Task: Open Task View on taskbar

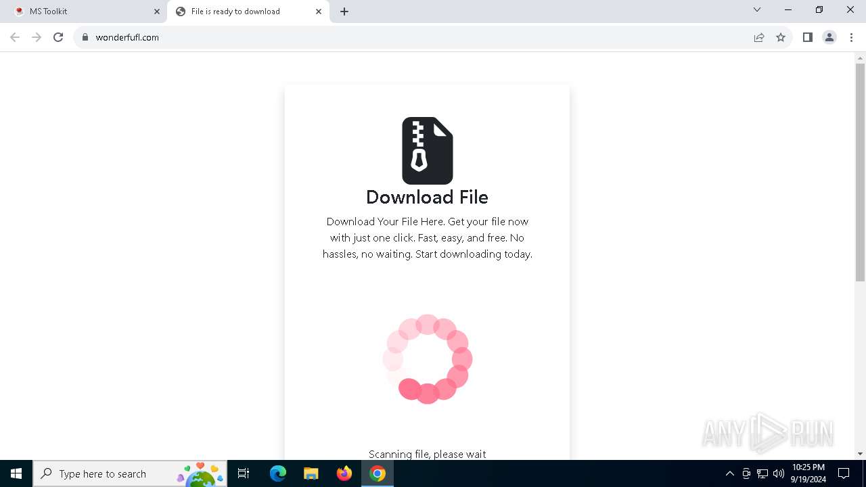Action: pyautogui.click(x=244, y=473)
